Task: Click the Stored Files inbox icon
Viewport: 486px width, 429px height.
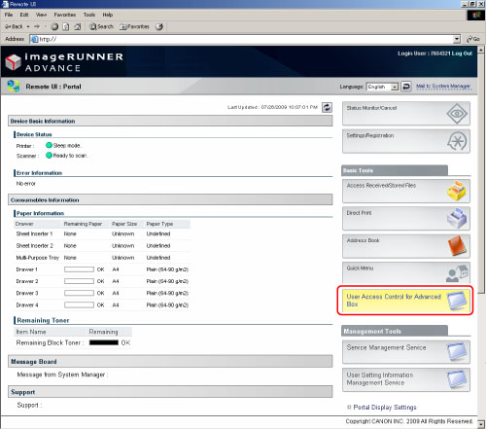Action: point(457,191)
